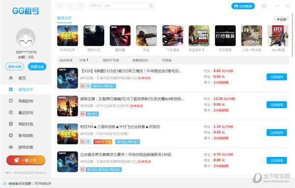The height and width of the screenshot is (188, 295).
Task: Select the Grand Theft Auto Online icon
Action: [x=199, y=36]
